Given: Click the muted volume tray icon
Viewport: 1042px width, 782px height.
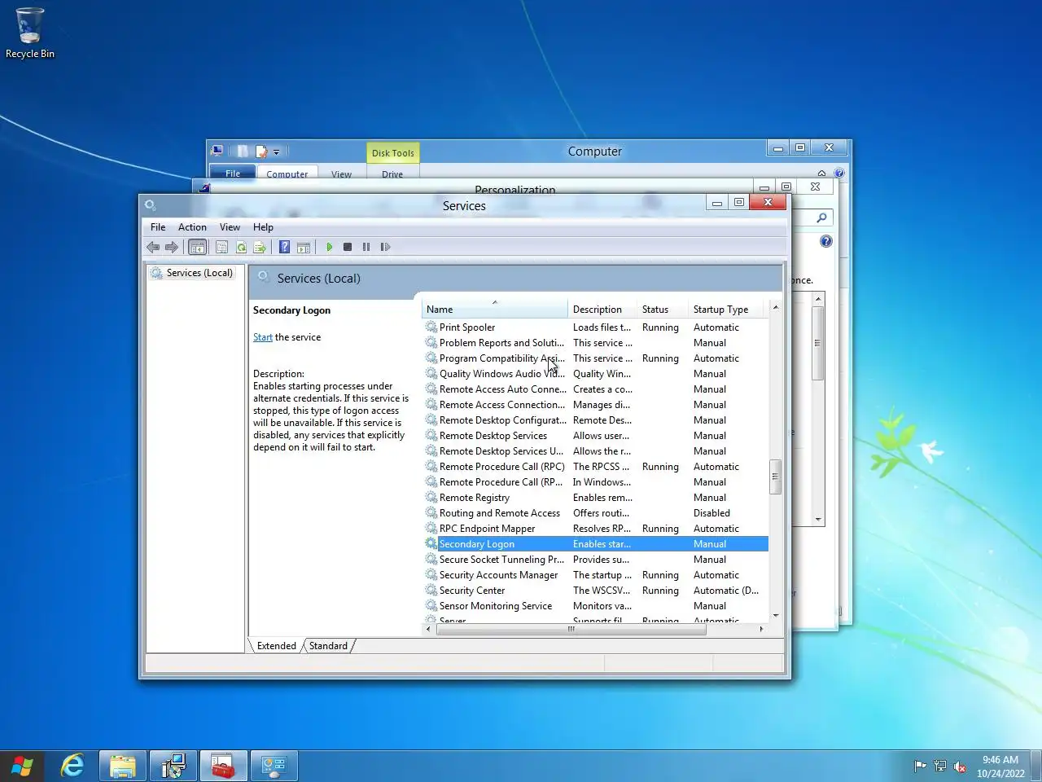Looking at the screenshot, I should pyautogui.click(x=960, y=767).
